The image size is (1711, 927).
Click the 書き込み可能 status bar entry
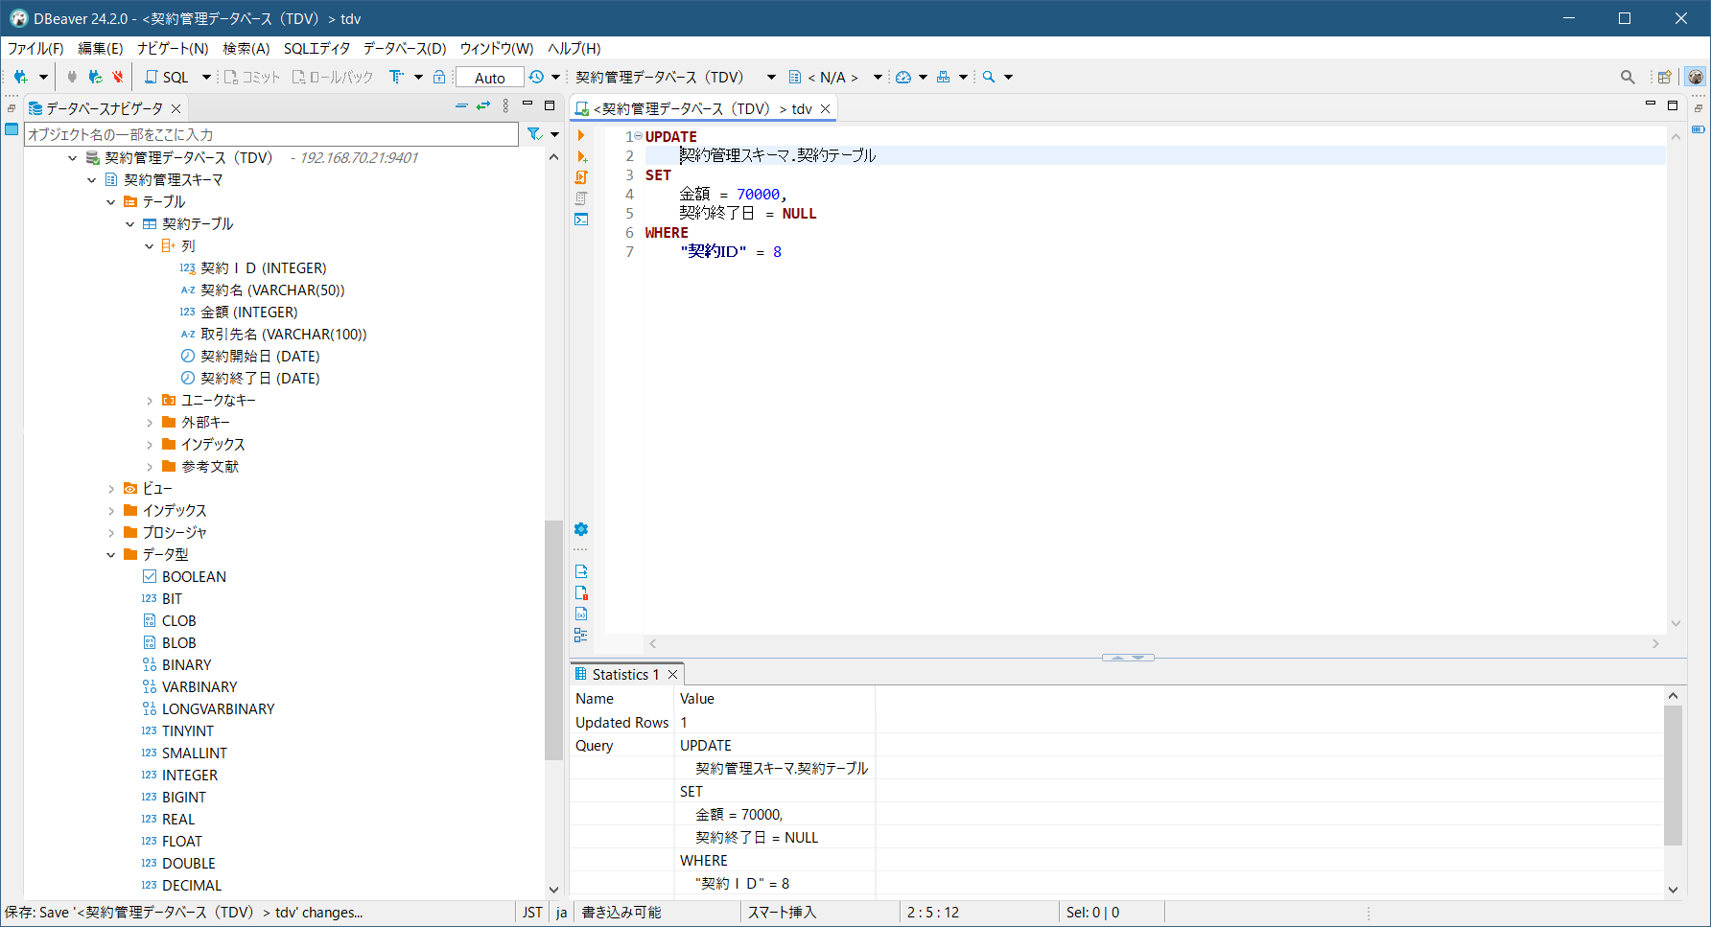pyautogui.click(x=621, y=913)
